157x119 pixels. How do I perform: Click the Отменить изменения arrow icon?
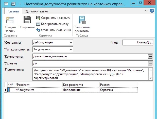tap(38, 30)
